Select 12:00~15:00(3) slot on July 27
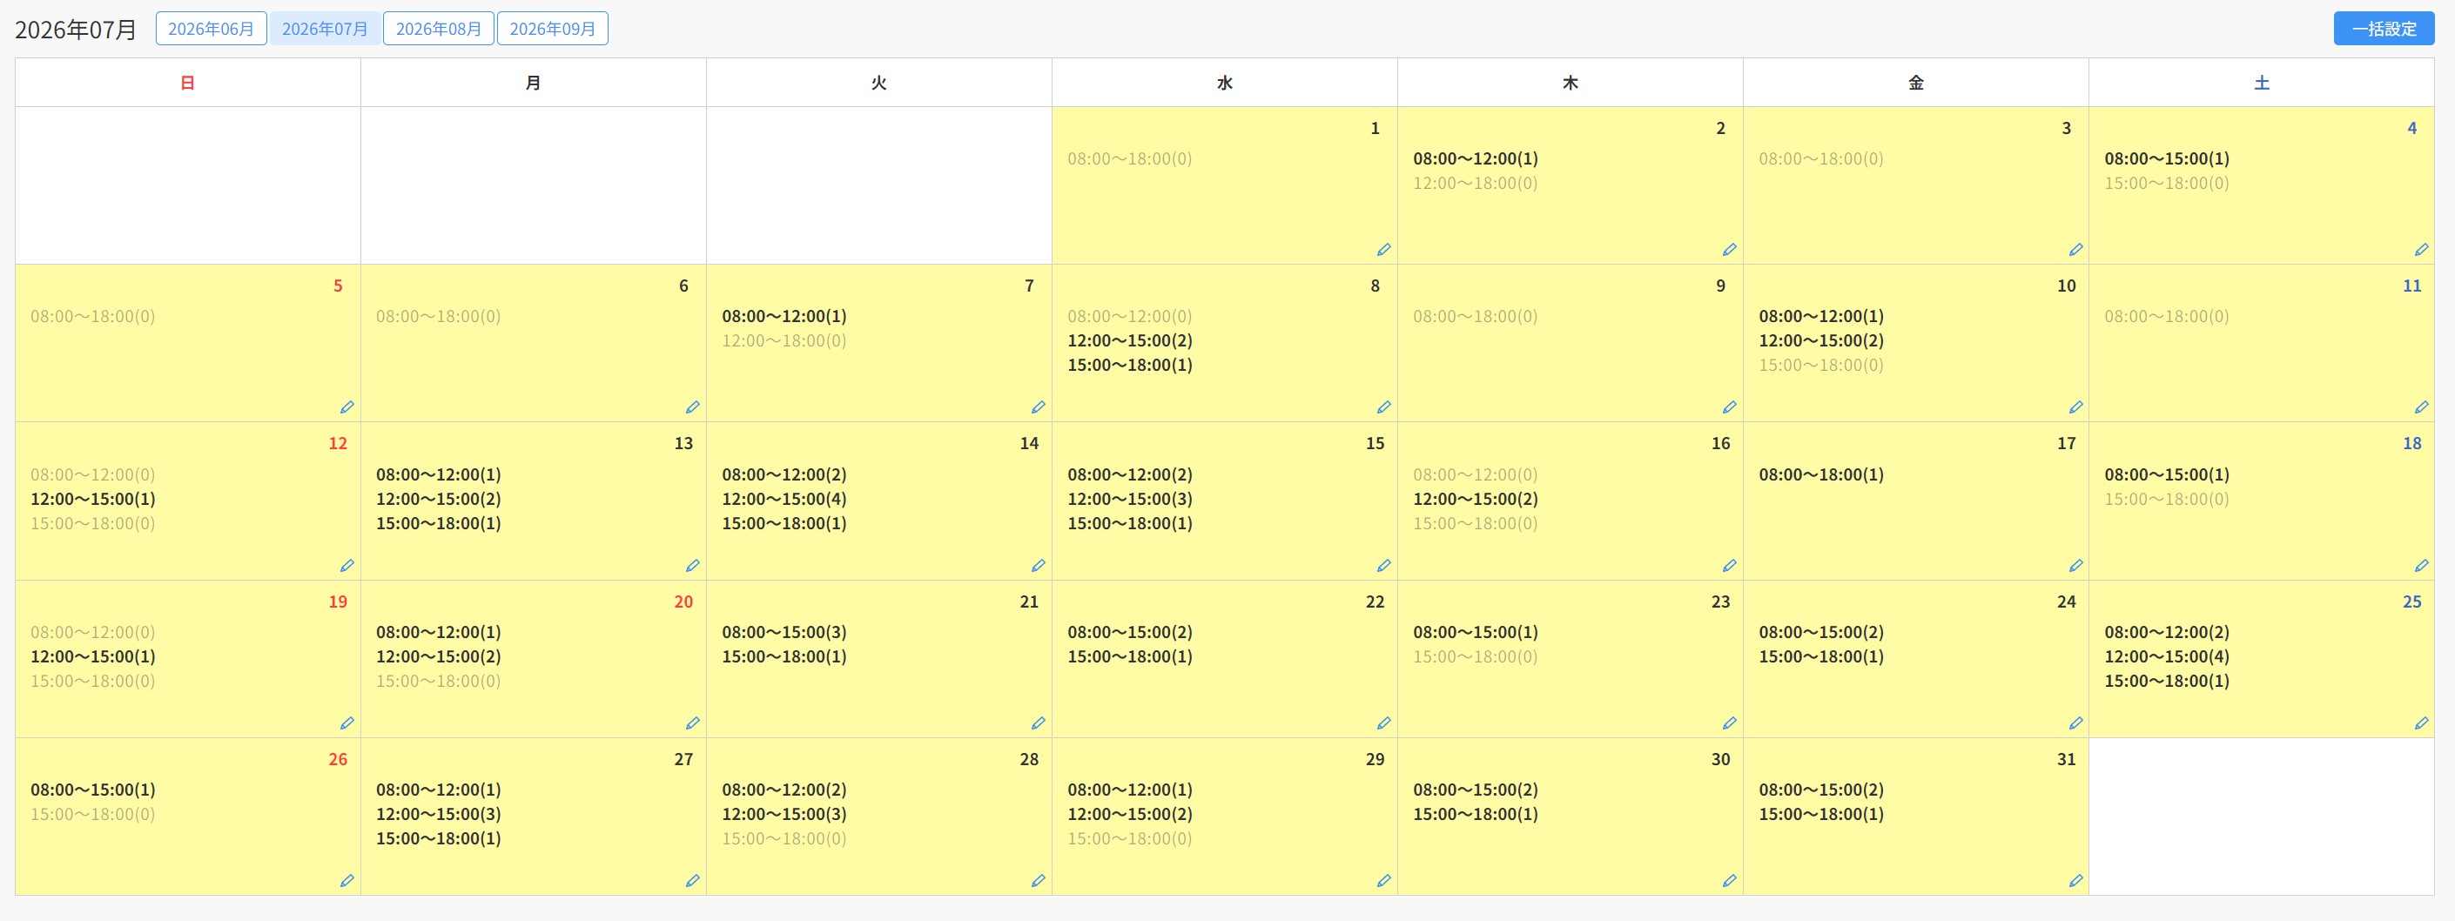 click(439, 814)
